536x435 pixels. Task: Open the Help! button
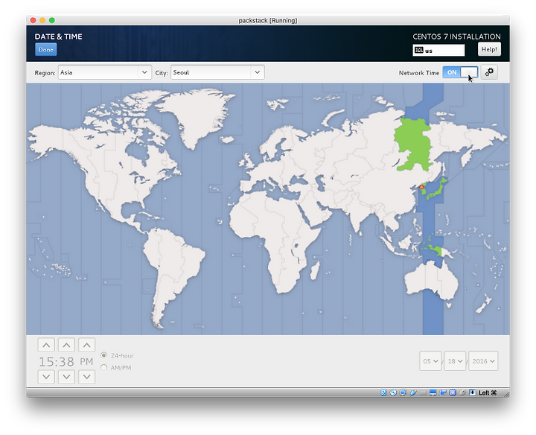[489, 49]
